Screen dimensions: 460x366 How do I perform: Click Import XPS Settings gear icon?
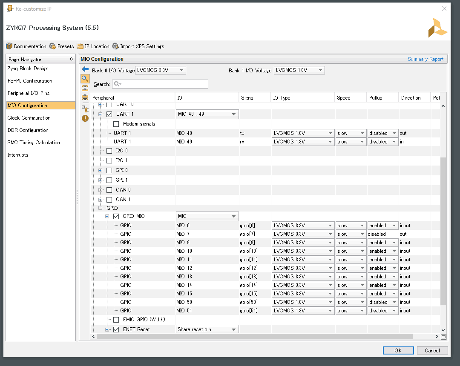click(x=115, y=46)
